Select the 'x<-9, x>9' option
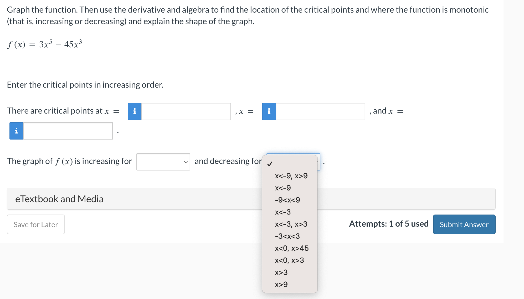The width and height of the screenshot is (524, 299). tap(291, 176)
